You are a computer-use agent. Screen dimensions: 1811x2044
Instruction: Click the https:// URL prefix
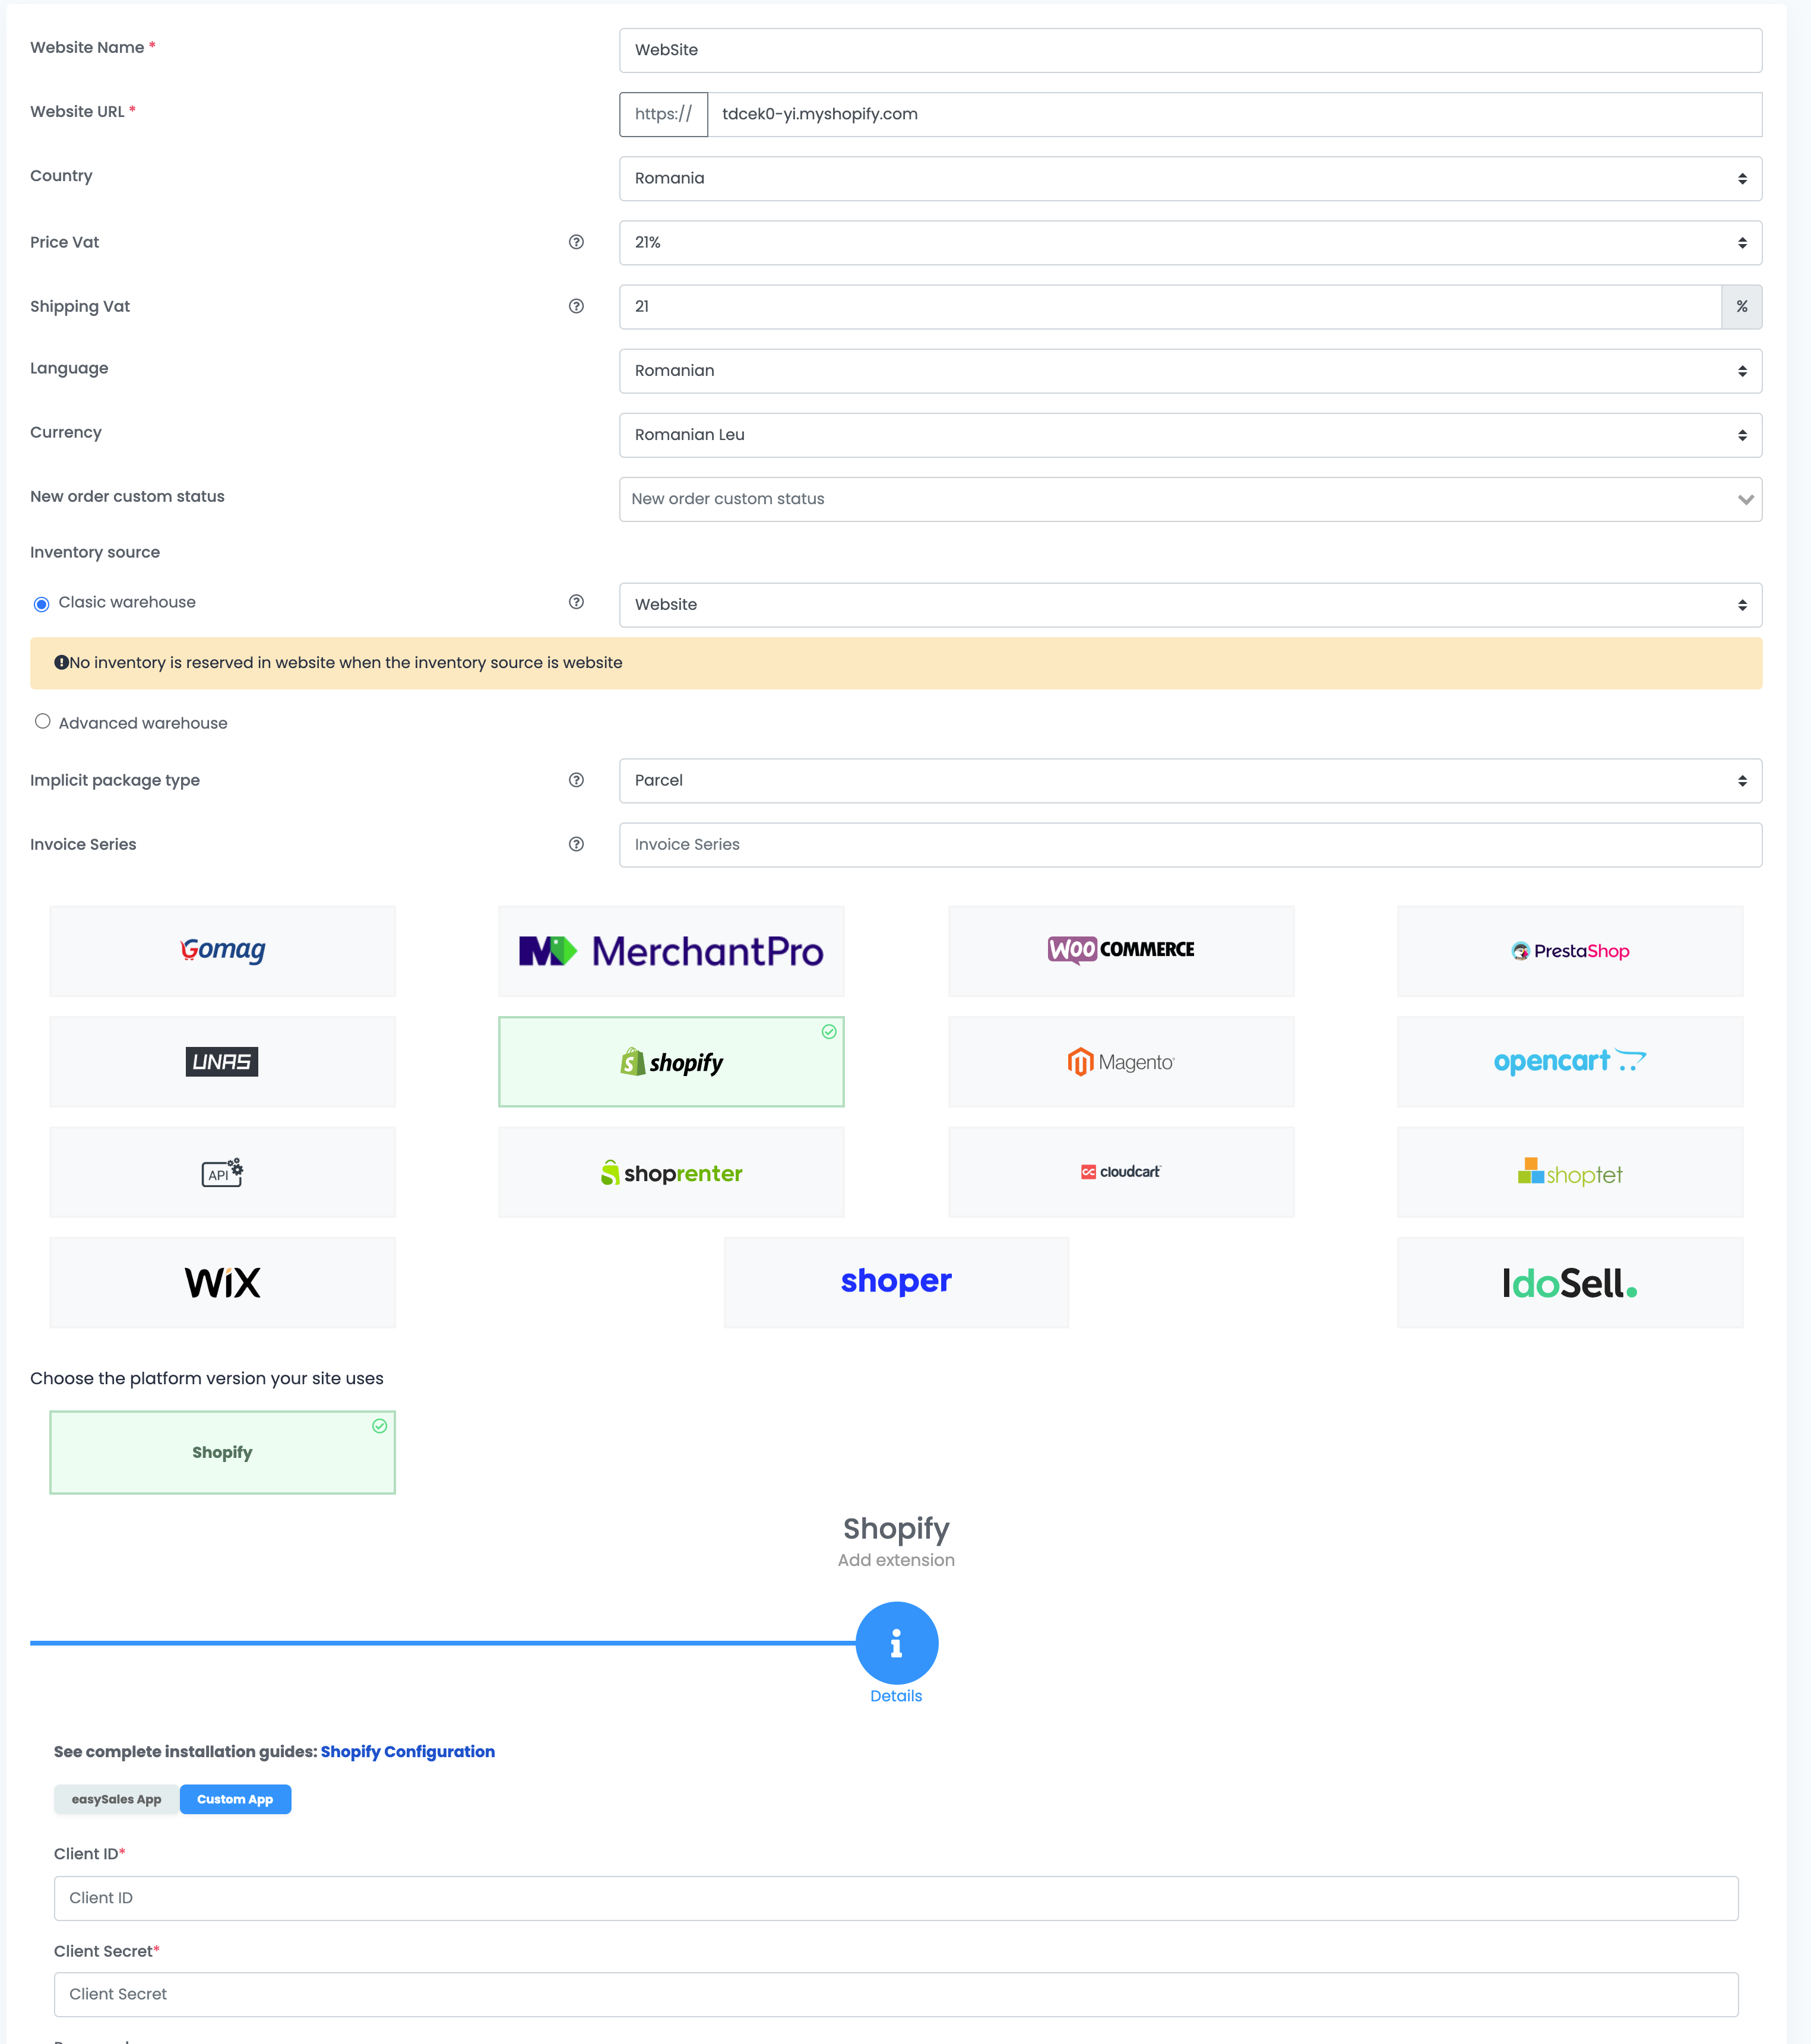pyautogui.click(x=664, y=114)
